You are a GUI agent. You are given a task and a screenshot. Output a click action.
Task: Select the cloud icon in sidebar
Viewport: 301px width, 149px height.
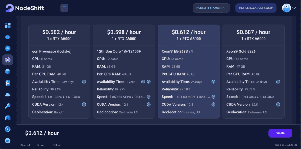(8, 95)
